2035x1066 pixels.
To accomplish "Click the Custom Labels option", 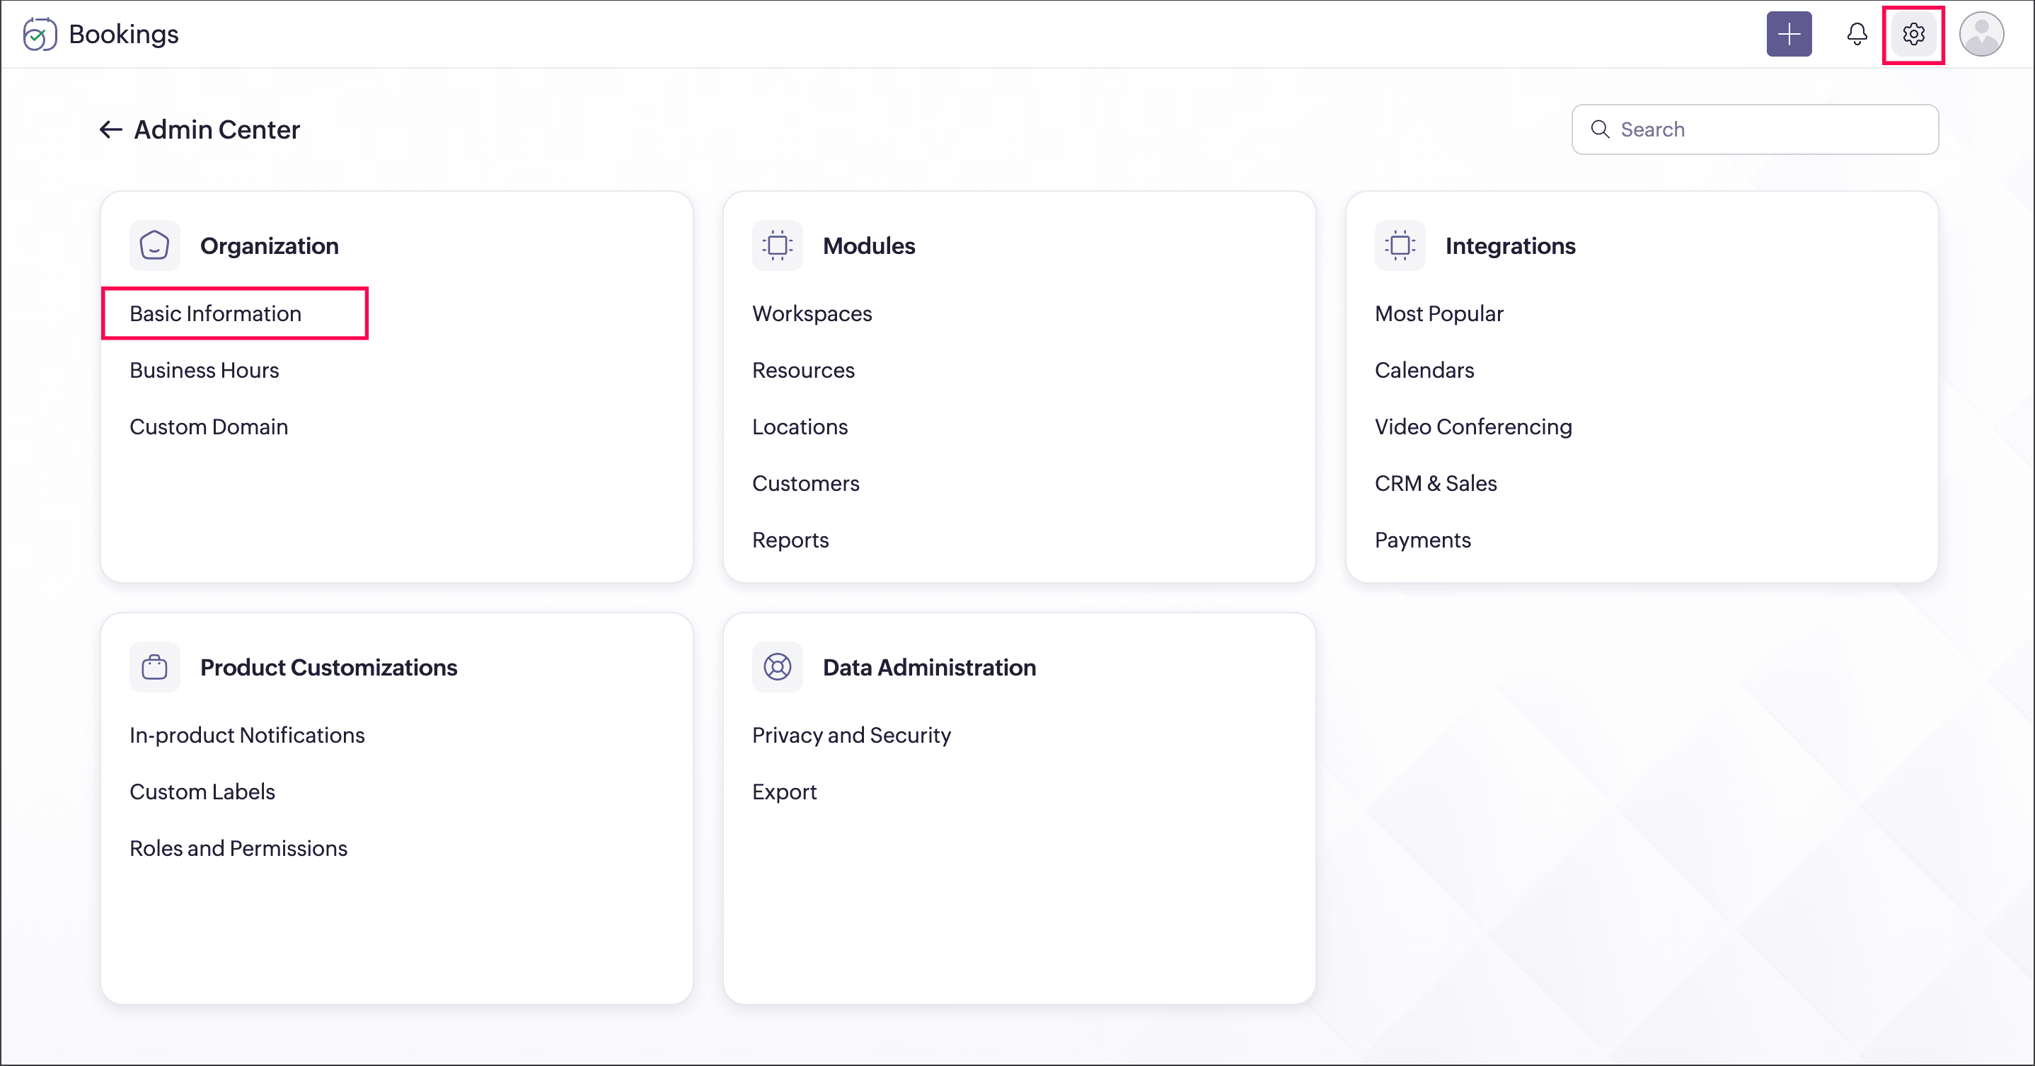I will click(x=202, y=792).
